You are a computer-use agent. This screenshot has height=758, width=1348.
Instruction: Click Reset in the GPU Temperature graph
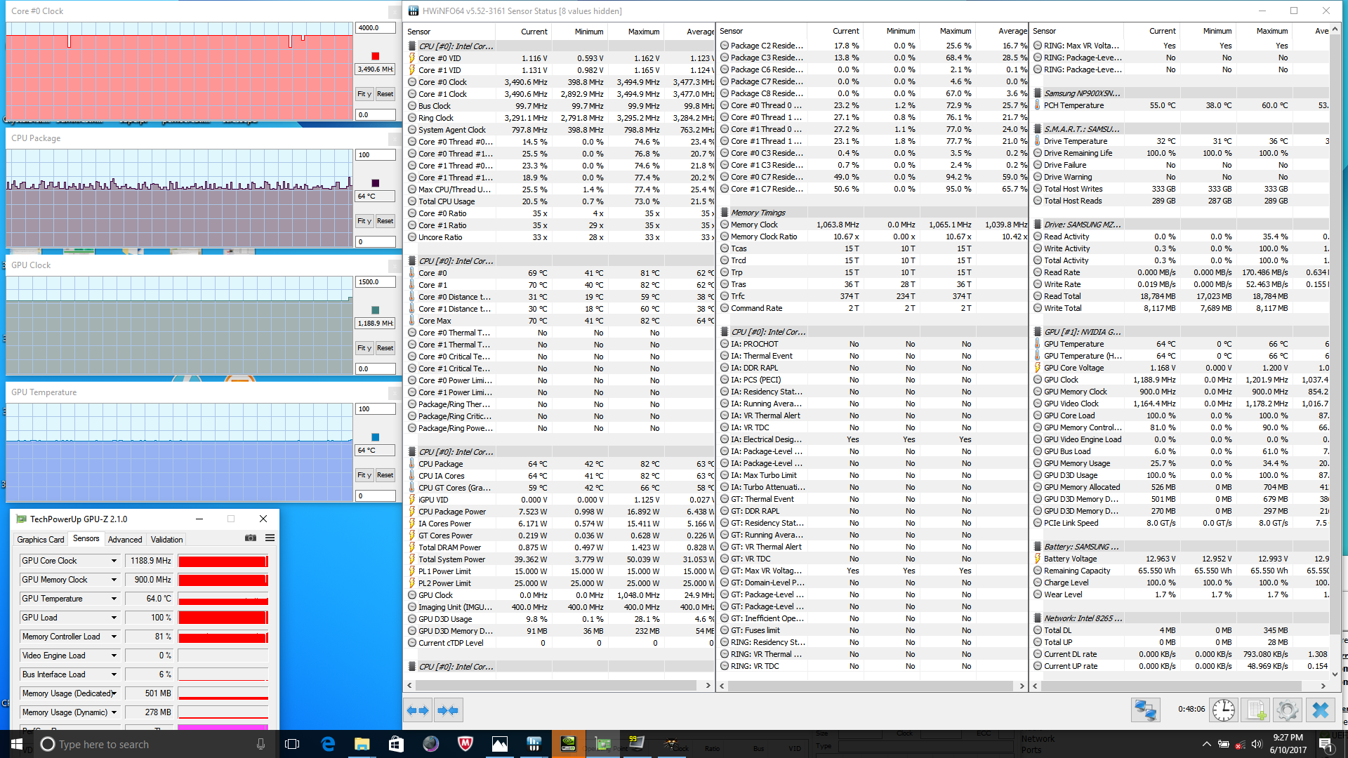point(385,475)
